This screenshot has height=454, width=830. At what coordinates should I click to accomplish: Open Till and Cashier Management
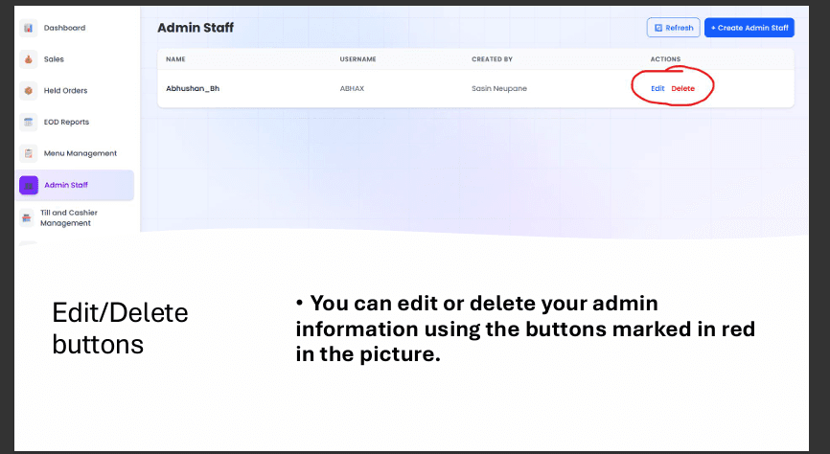[x=69, y=217]
